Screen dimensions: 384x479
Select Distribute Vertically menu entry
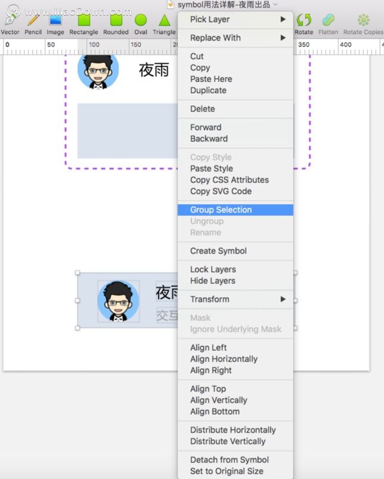[x=236, y=441]
